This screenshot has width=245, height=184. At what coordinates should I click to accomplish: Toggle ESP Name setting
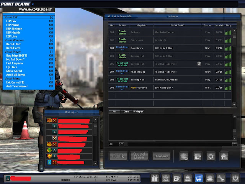point(29,25)
